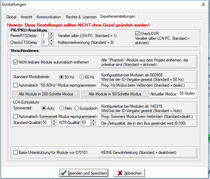Decrease NTP-Qualität value with down arrow
This screenshot has width=210, height=179.
point(93,124)
